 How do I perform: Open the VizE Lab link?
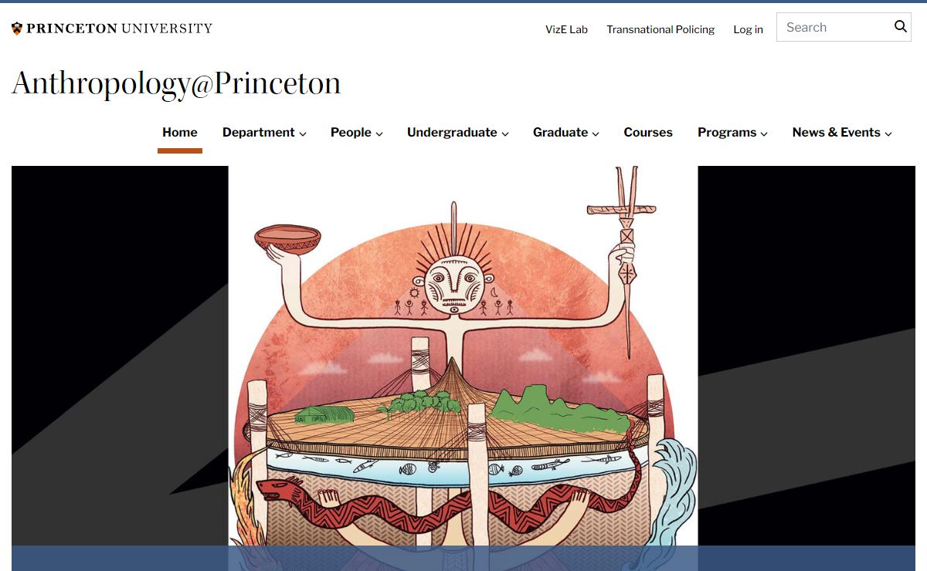pos(566,29)
